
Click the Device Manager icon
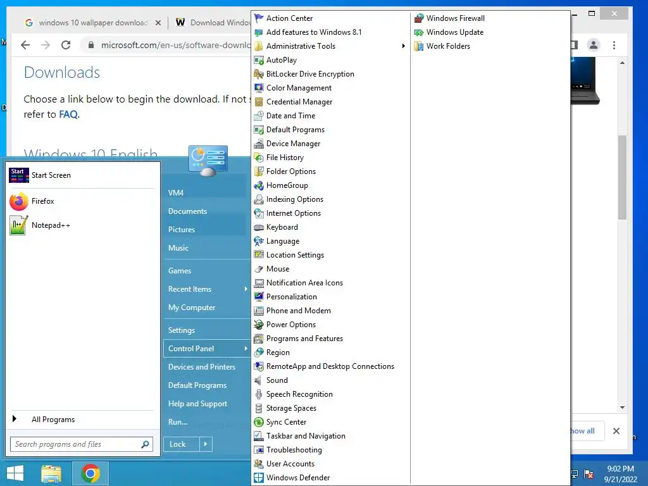(259, 144)
